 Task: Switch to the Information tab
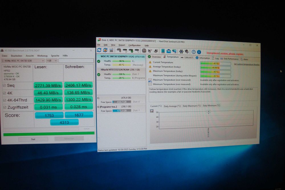203,58
